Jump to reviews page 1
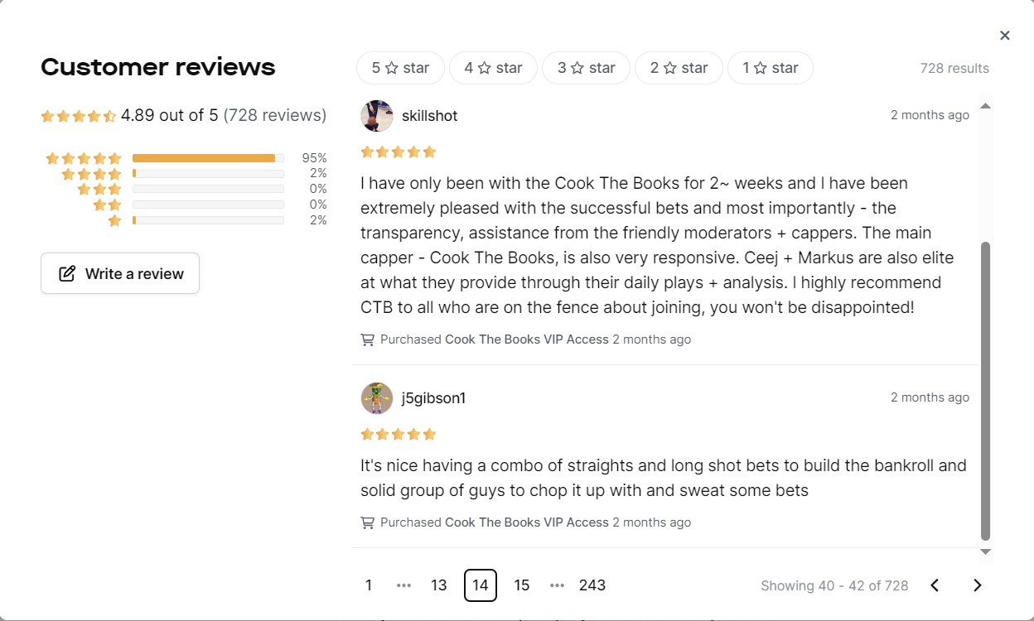The image size is (1034, 621). (369, 585)
